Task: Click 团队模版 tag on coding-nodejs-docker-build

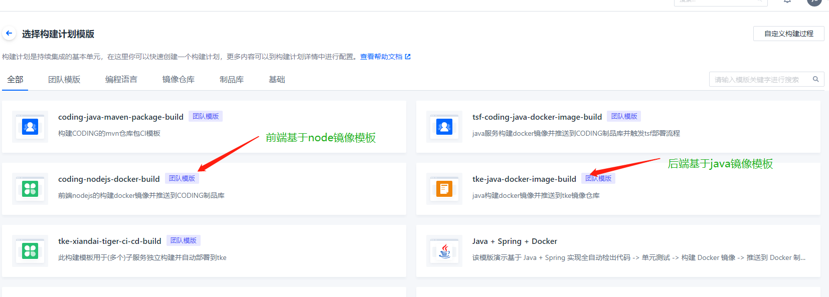Action: click(x=182, y=178)
